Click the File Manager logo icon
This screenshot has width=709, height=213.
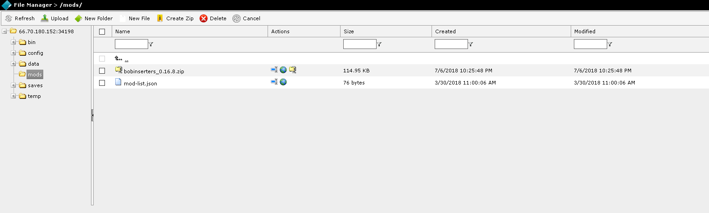tap(6, 5)
